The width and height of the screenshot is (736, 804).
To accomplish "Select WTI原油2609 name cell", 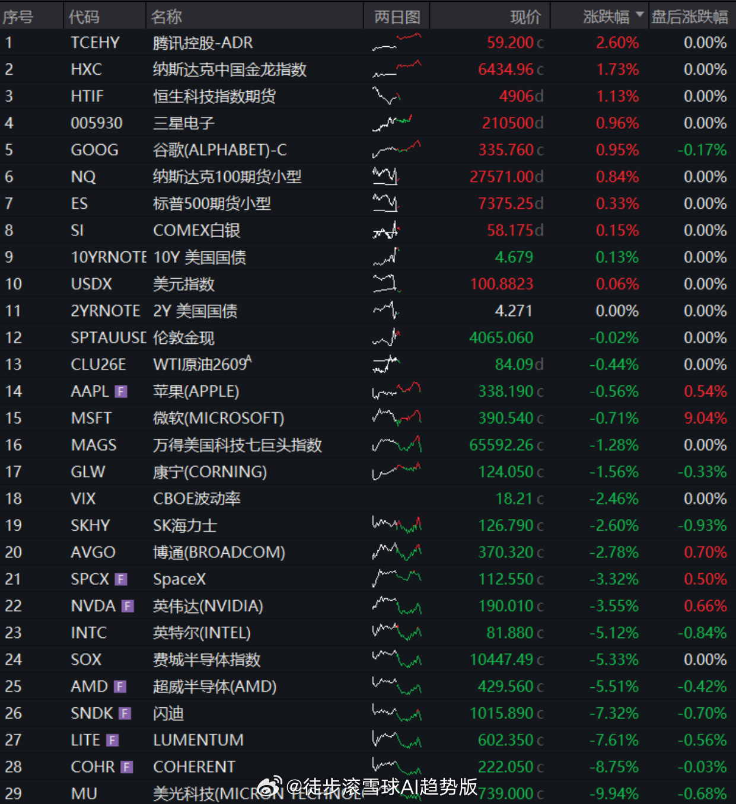I will (202, 364).
